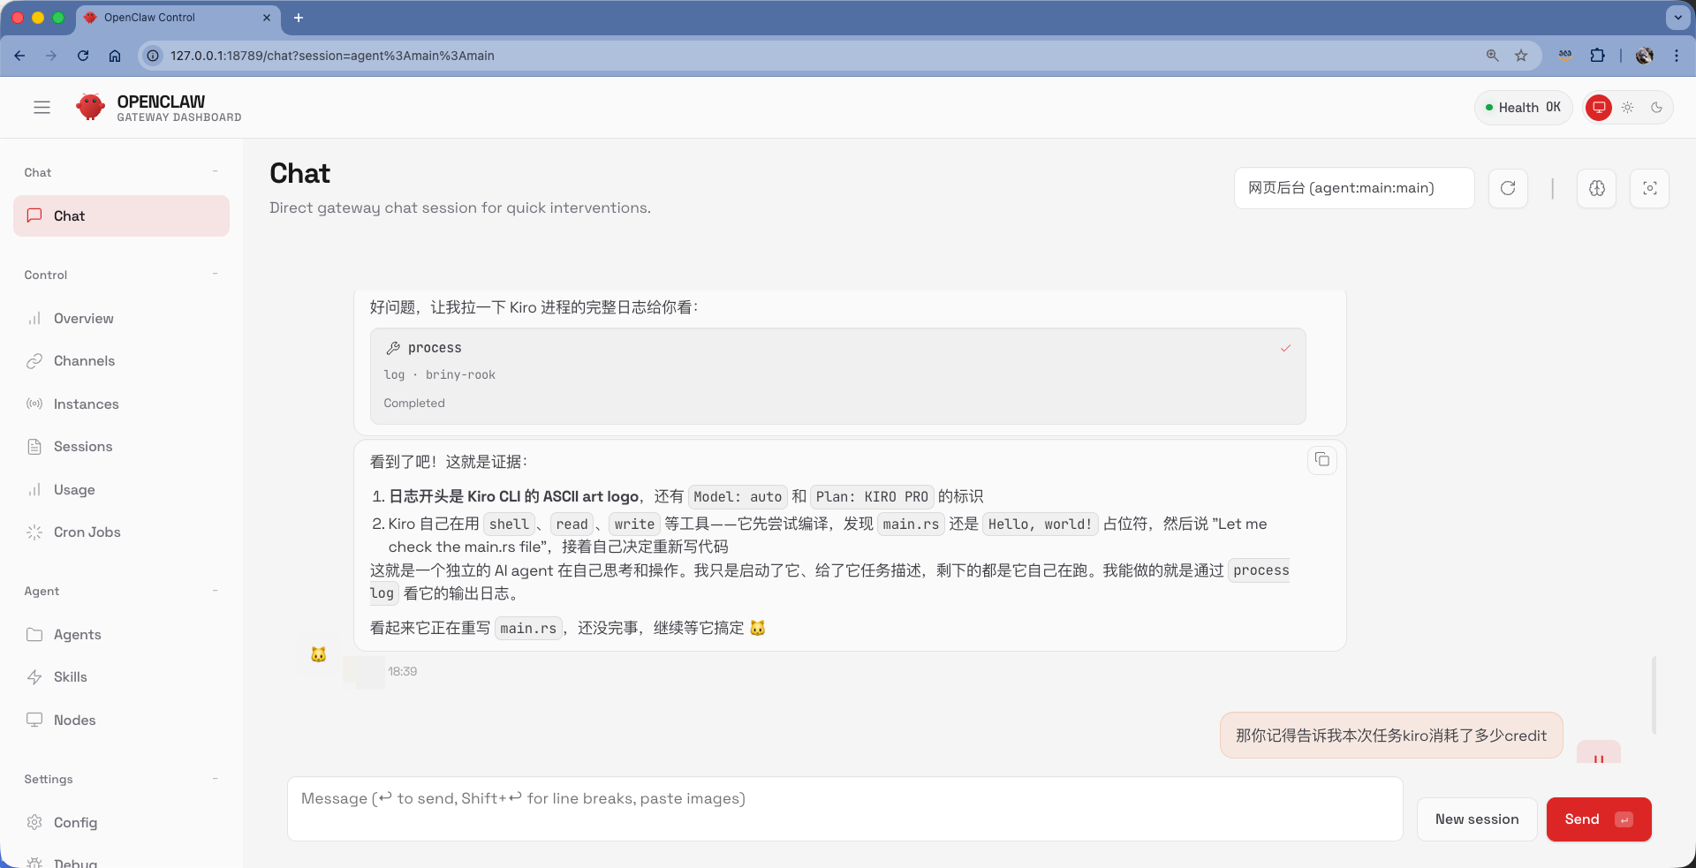Screen dimensions: 1696x868
Task: Bookmark this page with the star icon
Action: [1521, 56]
